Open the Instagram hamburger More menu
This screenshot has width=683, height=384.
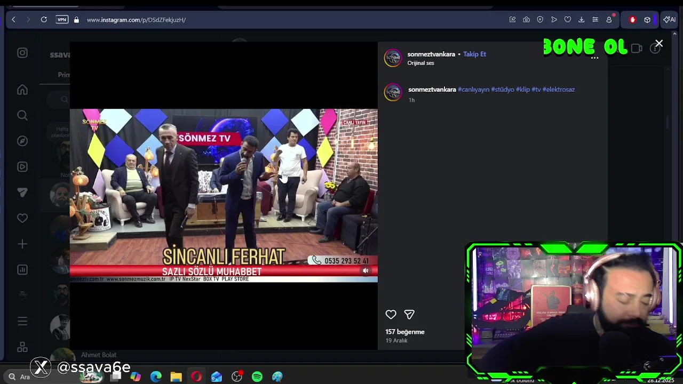click(x=22, y=321)
